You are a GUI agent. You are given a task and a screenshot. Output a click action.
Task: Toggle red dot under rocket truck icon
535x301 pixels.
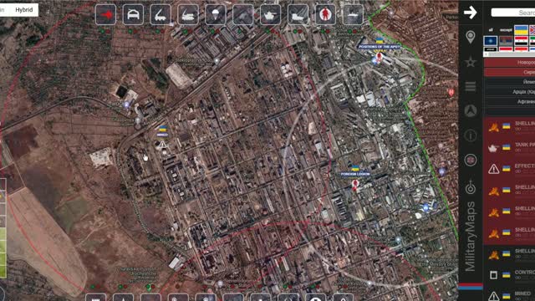coord(301,31)
